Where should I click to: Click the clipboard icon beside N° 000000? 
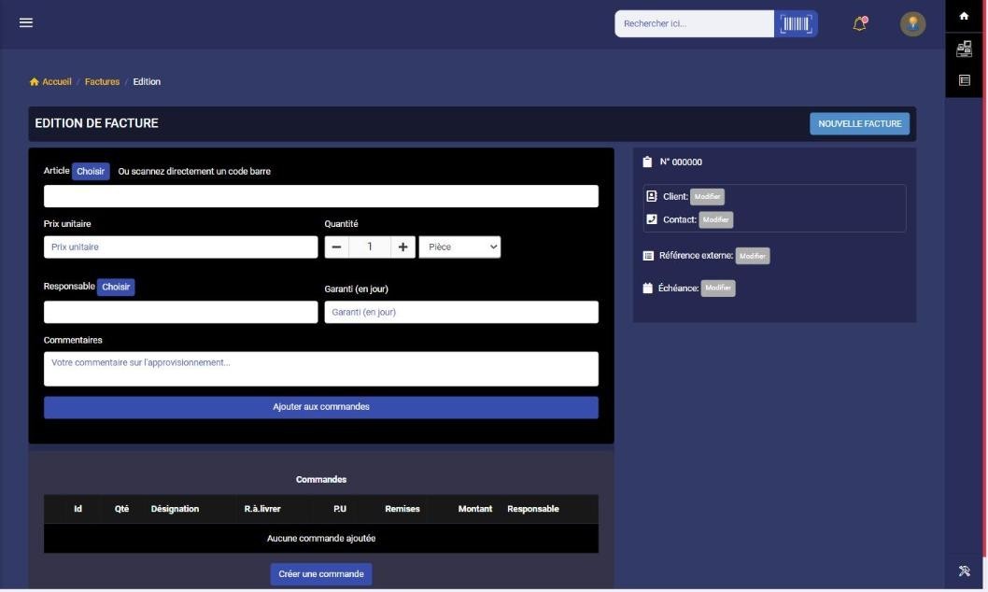(647, 162)
